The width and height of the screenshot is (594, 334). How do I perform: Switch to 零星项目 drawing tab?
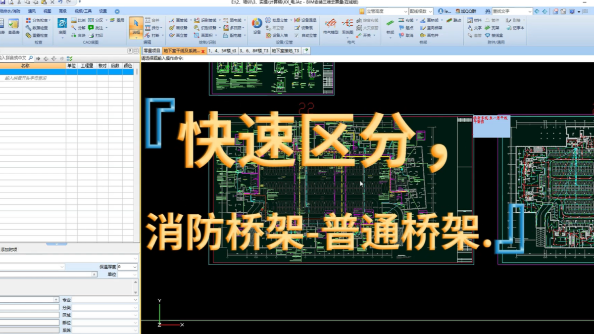[x=152, y=50]
